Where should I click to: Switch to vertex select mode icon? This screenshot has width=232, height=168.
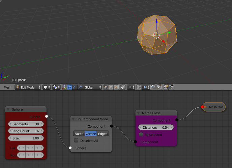click(x=106, y=87)
